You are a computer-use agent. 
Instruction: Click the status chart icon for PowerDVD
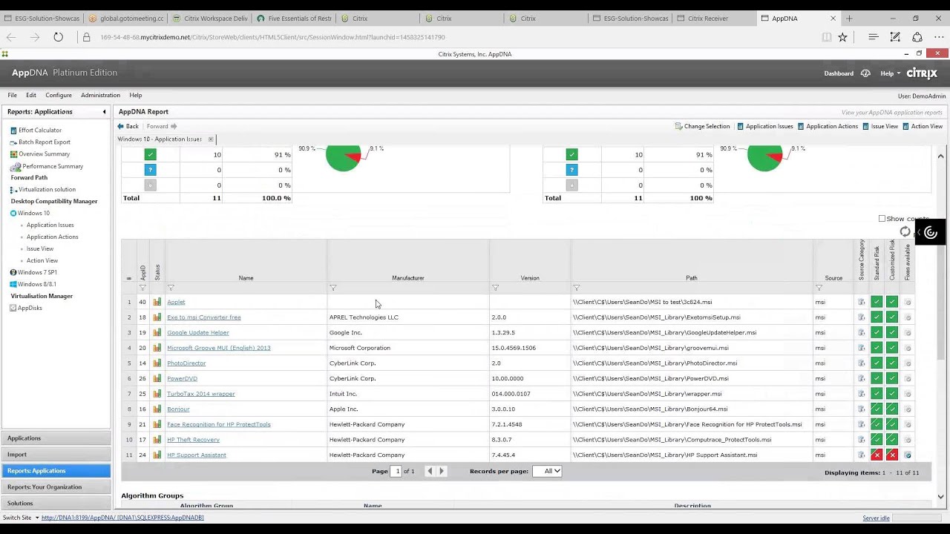pyautogui.click(x=157, y=378)
